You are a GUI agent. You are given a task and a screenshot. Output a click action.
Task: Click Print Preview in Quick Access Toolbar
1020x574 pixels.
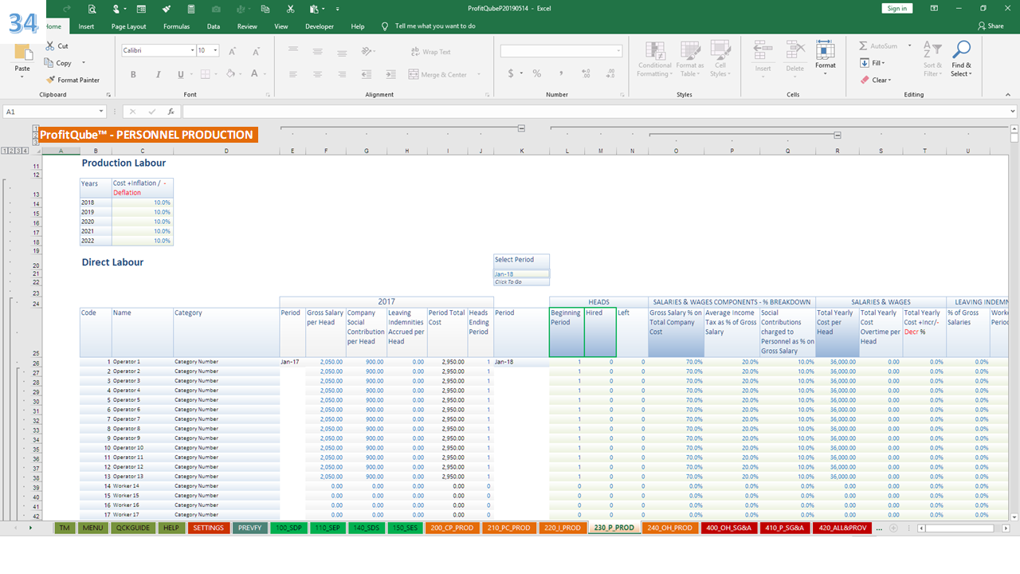(x=92, y=9)
